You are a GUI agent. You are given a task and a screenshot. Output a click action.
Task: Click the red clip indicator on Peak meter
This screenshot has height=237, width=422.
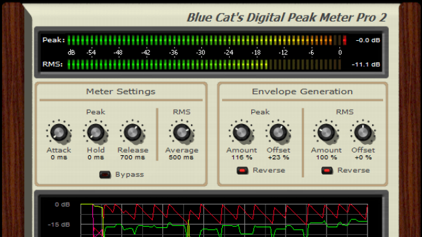pos(344,40)
